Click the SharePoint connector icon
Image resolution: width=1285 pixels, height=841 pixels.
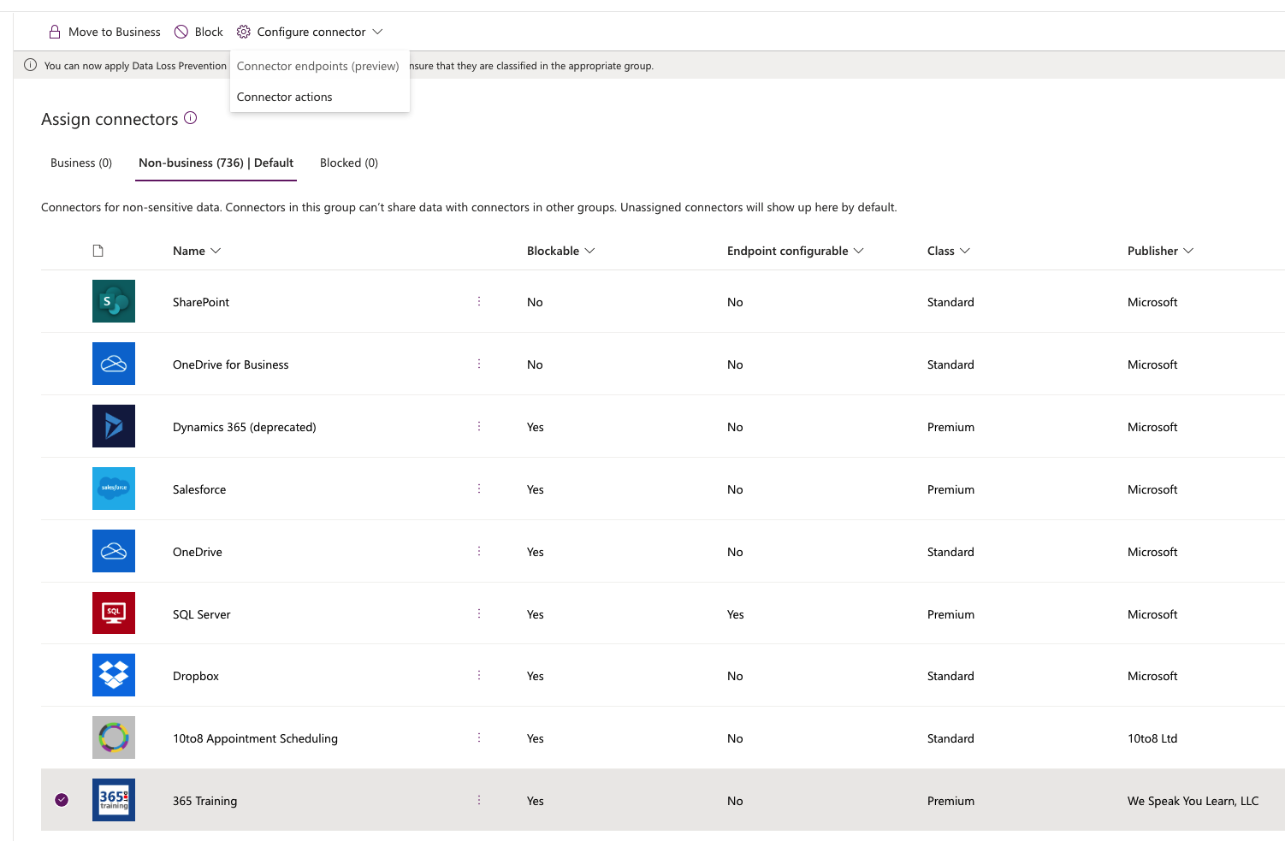click(114, 301)
